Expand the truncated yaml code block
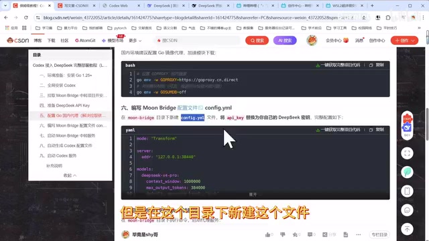 click(x=253, y=195)
